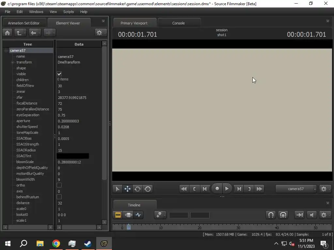Close the Element Viewer panel
334x250 pixels.
pos(103,21)
